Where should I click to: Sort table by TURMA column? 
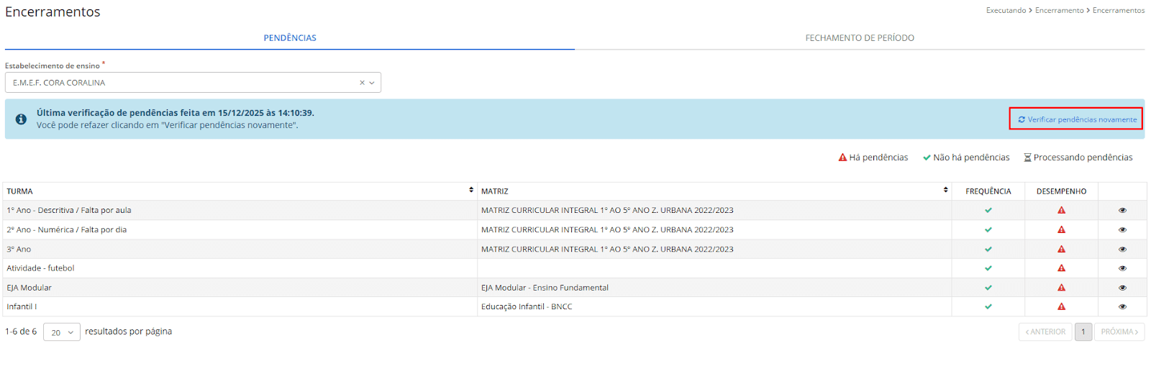[x=471, y=191]
